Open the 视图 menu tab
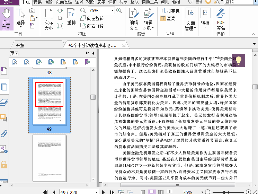Screen dimensions: 258x194 click(x=90, y=2)
